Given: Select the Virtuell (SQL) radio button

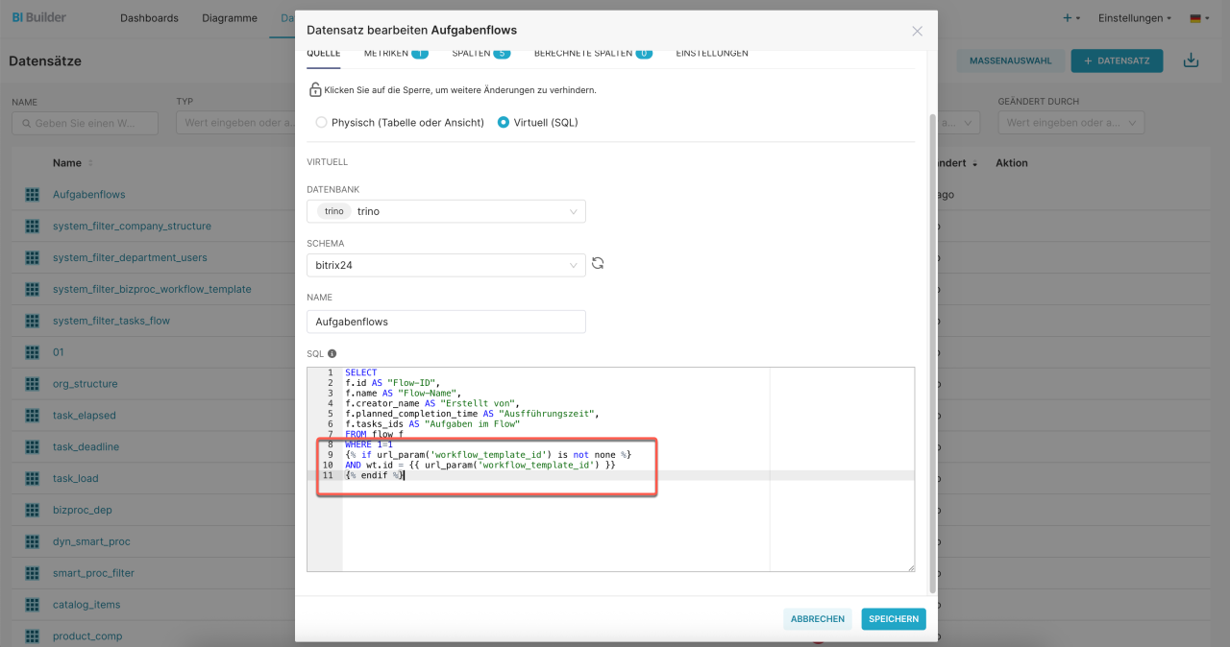Looking at the screenshot, I should click(x=504, y=123).
